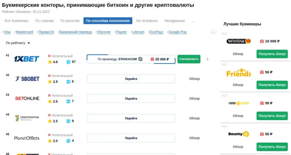Screen dimensions: 291x155
Task: Click 'Получить бонус' for Friends
Action: coord(272,85)
